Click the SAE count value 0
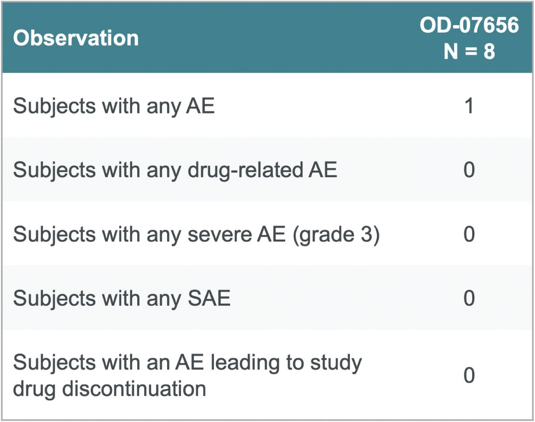The height and width of the screenshot is (422, 535). coord(469,298)
